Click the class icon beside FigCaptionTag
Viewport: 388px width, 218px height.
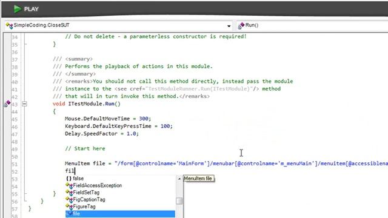point(69,199)
